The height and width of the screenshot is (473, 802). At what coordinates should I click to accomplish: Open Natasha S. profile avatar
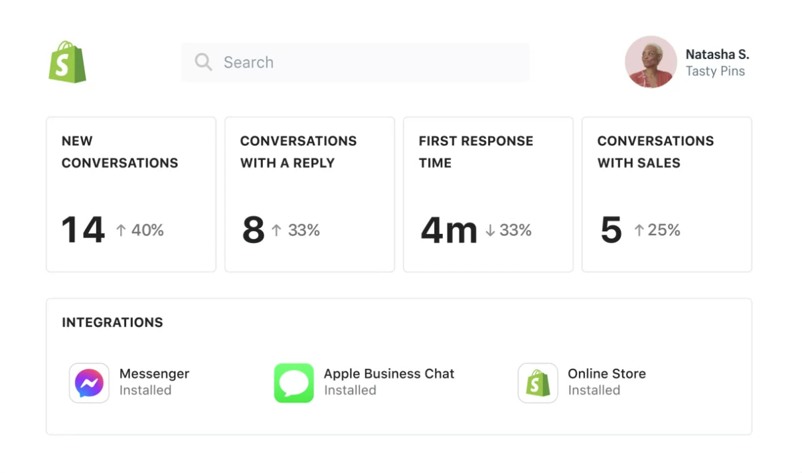pos(651,62)
